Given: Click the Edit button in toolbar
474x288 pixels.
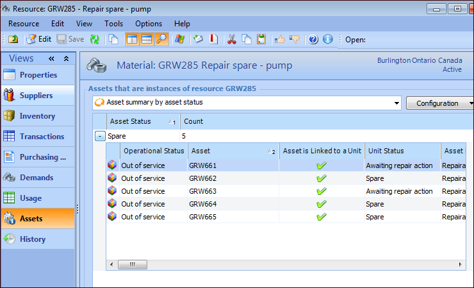Looking at the screenshot, I should pyautogui.click(x=38, y=39).
